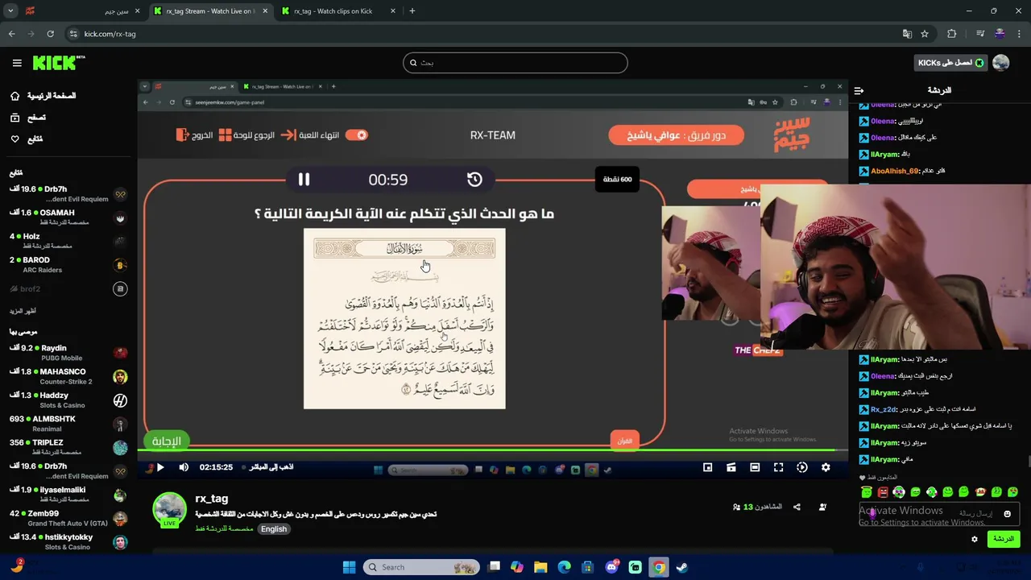1031x580 pixels.
Task: Open offline brof2 channel
Action: pyautogui.click(x=68, y=288)
